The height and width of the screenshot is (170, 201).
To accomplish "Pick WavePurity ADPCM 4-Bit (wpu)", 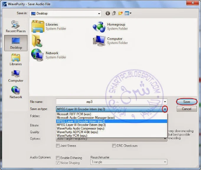I will pyautogui.click(x=112, y=132).
